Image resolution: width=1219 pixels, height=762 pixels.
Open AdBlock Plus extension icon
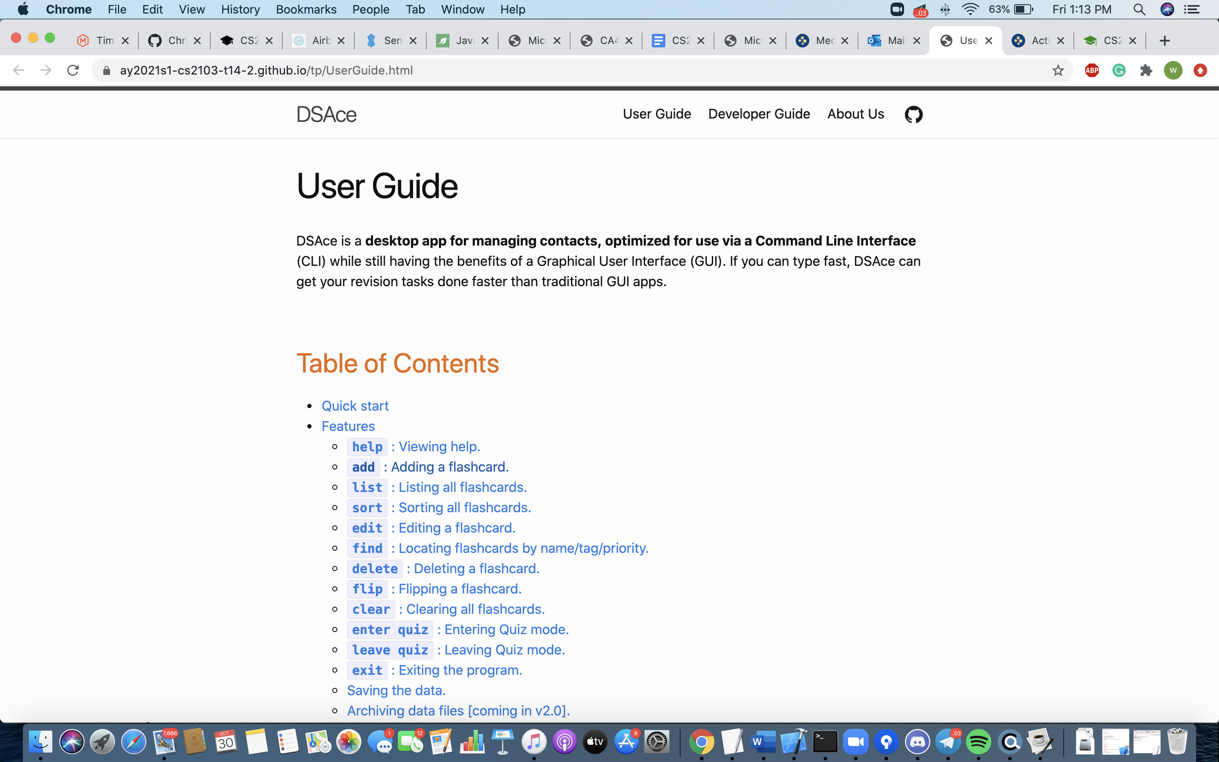(x=1092, y=71)
